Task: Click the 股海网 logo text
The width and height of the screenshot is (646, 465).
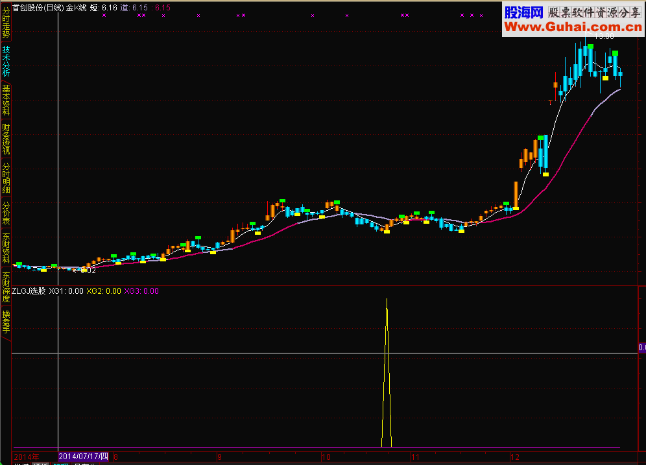Action: (x=524, y=12)
